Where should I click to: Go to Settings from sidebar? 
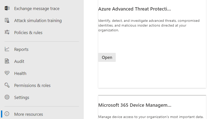click(x=21, y=97)
